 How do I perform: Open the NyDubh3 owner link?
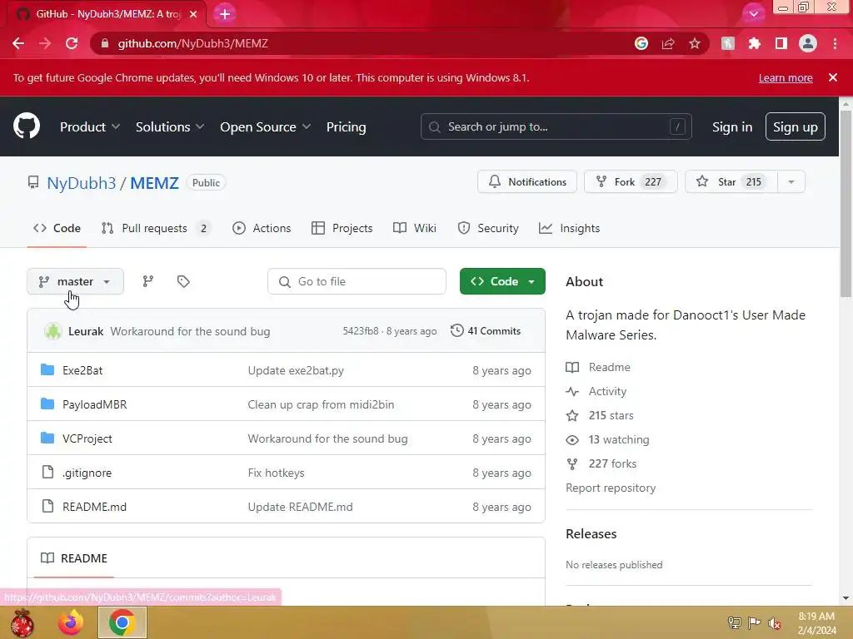coord(82,182)
